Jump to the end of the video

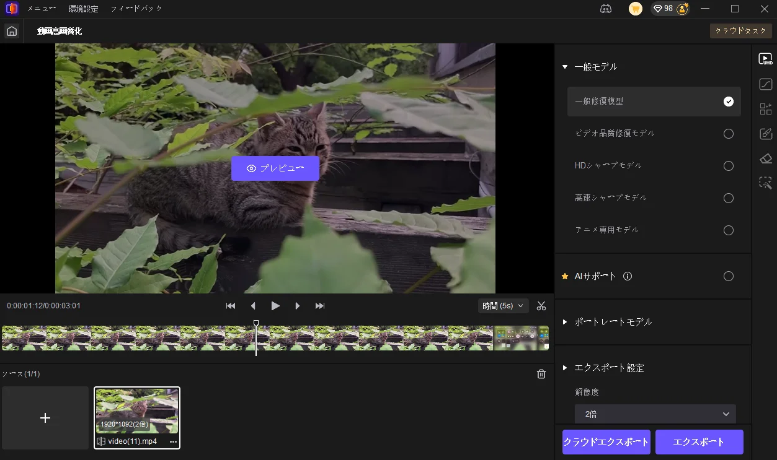click(x=320, y=306)
